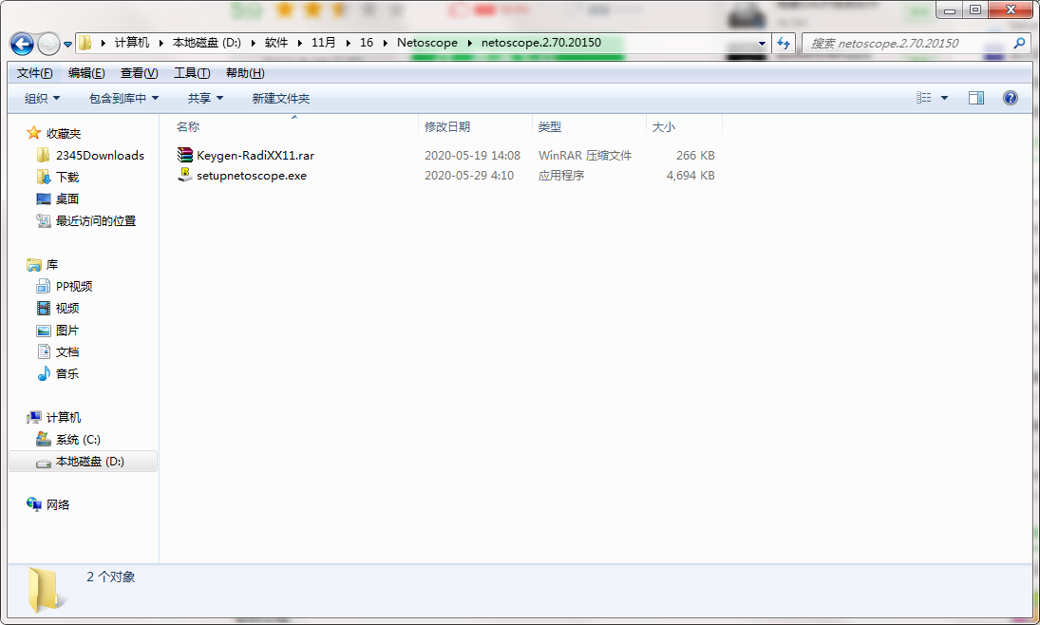Screen dimensions: 1040x625
Task: Click the 应用程序 type cell
Action: coord(561,175)
